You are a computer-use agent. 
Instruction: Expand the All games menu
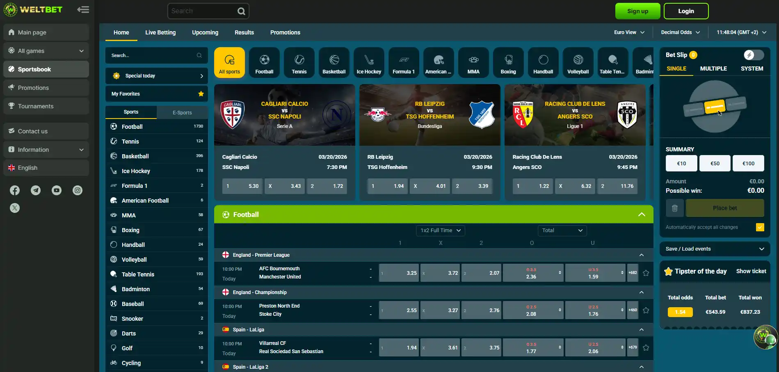click(46, 51)
